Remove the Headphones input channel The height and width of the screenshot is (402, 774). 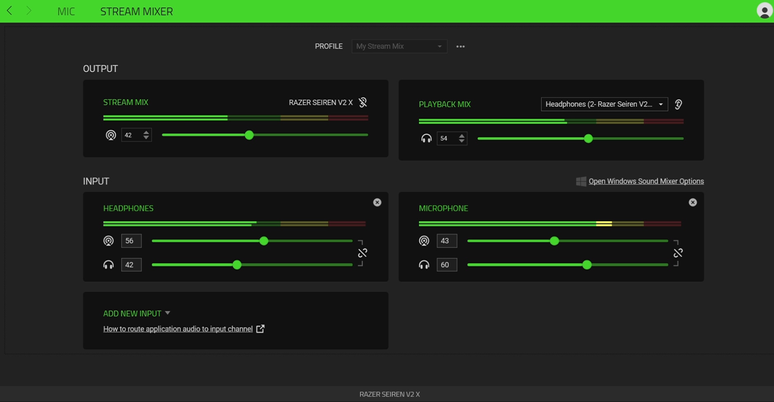377,202
